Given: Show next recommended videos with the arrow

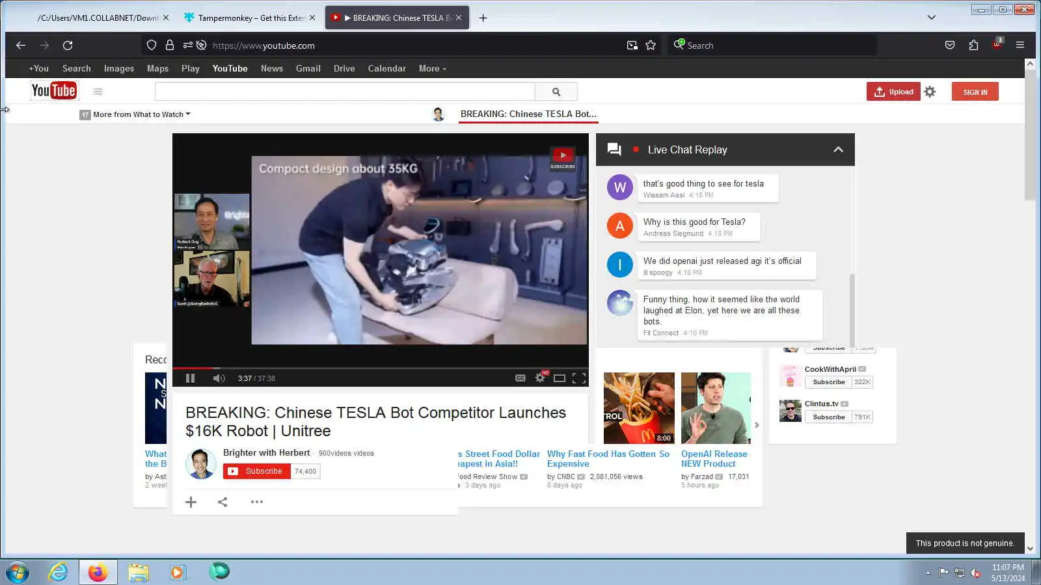Looking at the screenshot, I should 756,425.
